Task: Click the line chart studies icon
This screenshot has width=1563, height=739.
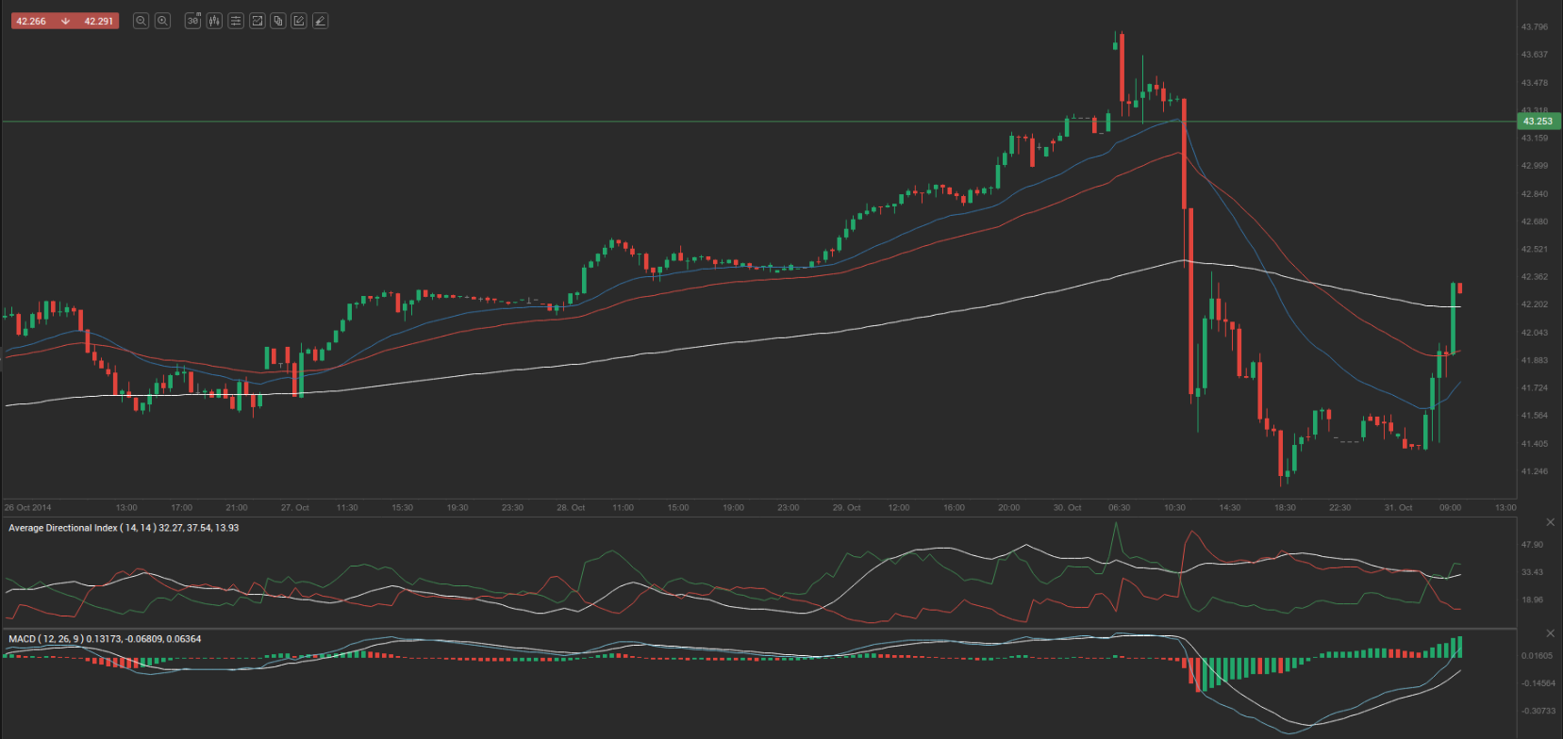Action: [257, 21]
